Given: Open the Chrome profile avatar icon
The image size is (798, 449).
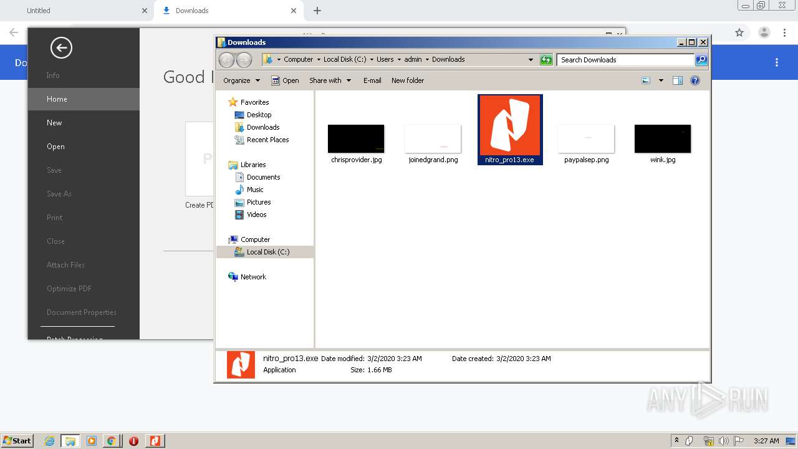Looking at the screenshot, I should pyautogui.click(x=764, y=32).
